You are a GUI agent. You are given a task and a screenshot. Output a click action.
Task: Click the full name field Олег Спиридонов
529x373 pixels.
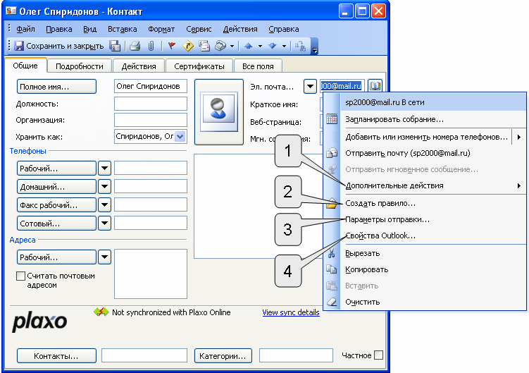151,86
